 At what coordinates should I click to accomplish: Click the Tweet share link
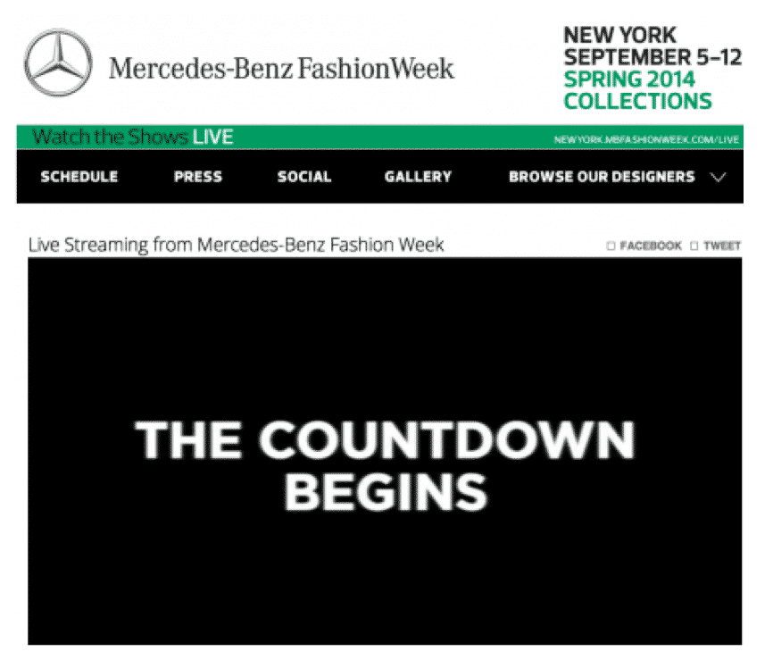(722, 246)
